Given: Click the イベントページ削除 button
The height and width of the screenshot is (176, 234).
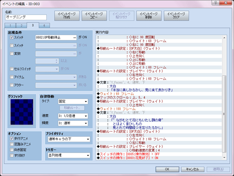Looking at the screenshot, I should [x=149, y=15].
